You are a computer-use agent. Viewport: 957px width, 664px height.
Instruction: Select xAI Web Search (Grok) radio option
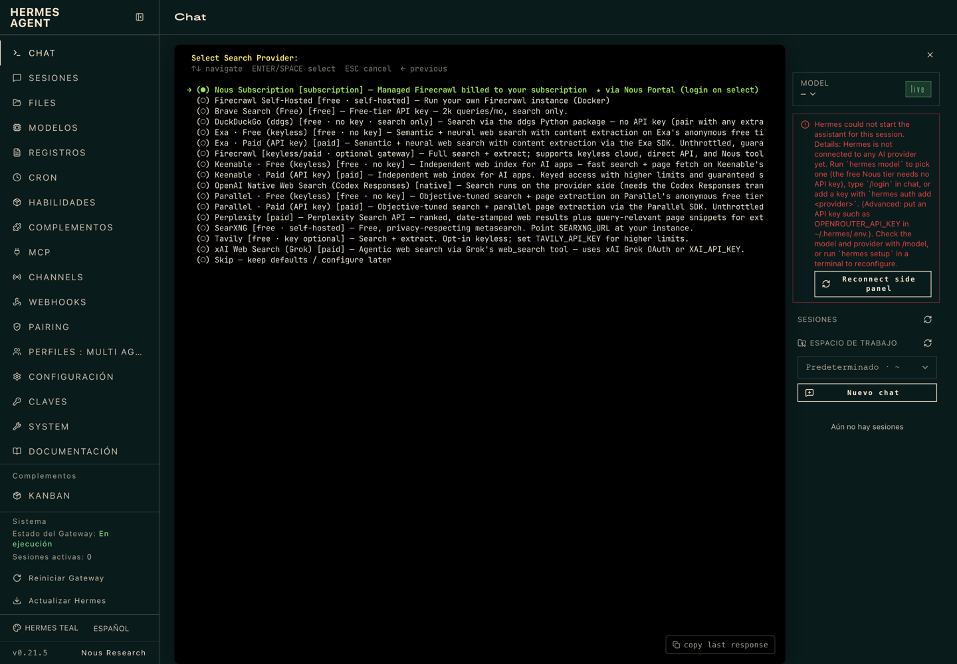click(203, 250)
